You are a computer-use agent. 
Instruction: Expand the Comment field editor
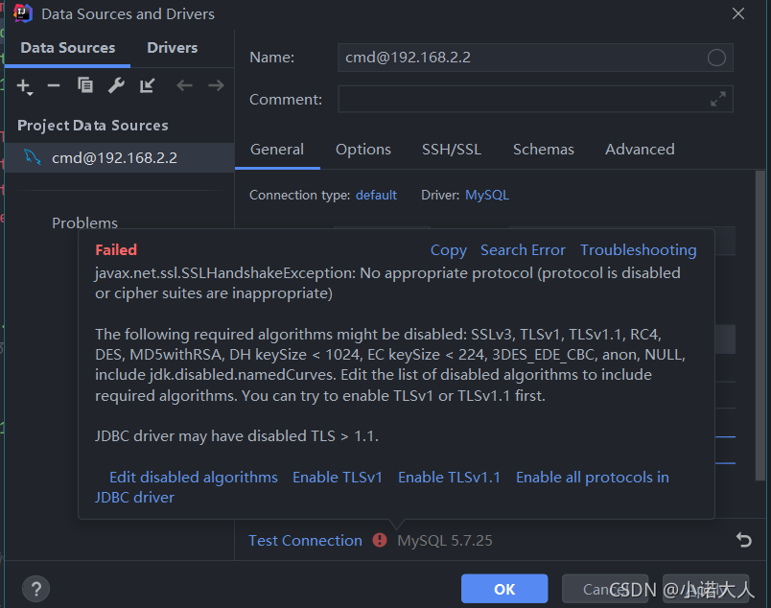pos(718,99)
